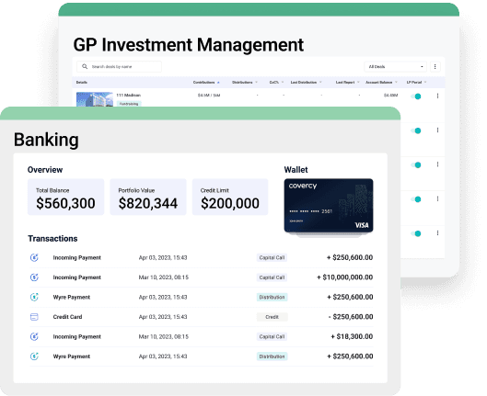Sort by the Account Balance column header
Screen dimensions: 487x396
[379, 83]
